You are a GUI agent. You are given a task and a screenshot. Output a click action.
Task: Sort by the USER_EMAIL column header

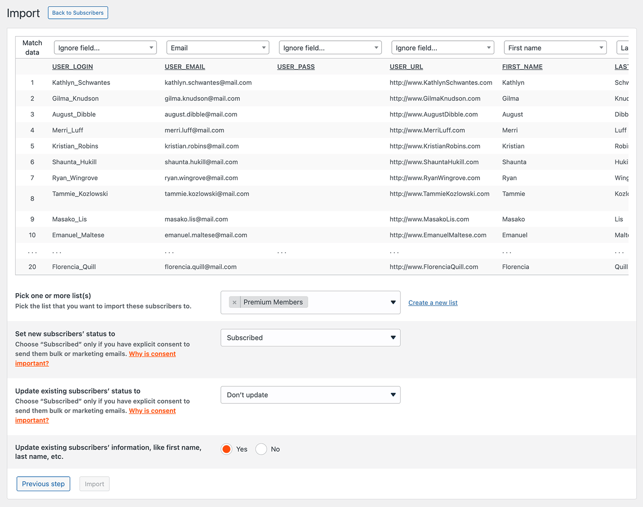pos(185,67)
